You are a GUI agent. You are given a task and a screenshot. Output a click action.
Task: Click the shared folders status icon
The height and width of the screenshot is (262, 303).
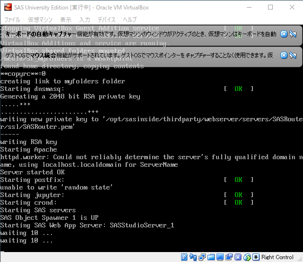211,257
